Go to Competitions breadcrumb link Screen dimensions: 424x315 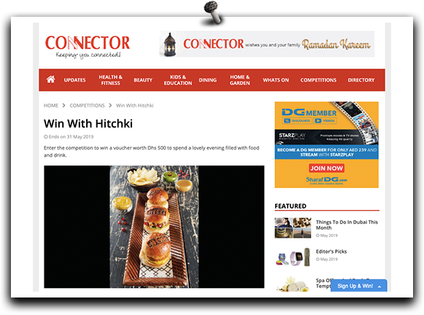(x=87, y=105)
